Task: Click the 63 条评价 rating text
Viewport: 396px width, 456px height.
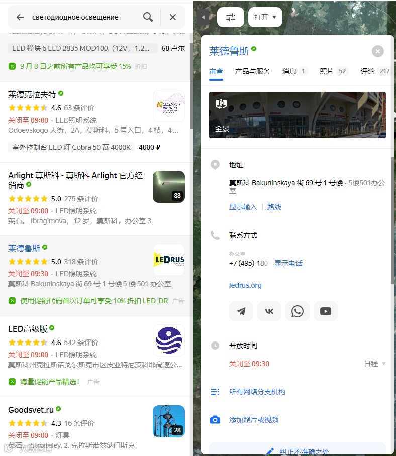Action: (x=79, y=108)
